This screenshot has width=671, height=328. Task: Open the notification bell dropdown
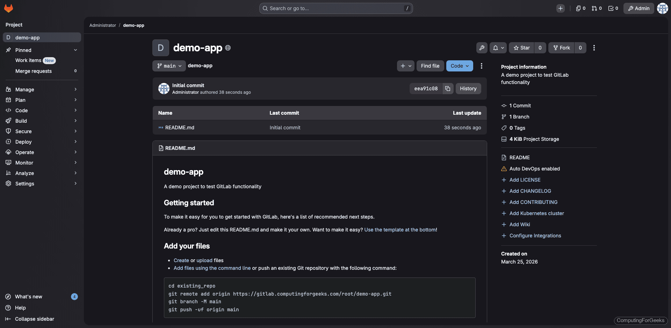pos(498,48)
